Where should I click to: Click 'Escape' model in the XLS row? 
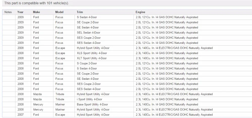(60, 53)
